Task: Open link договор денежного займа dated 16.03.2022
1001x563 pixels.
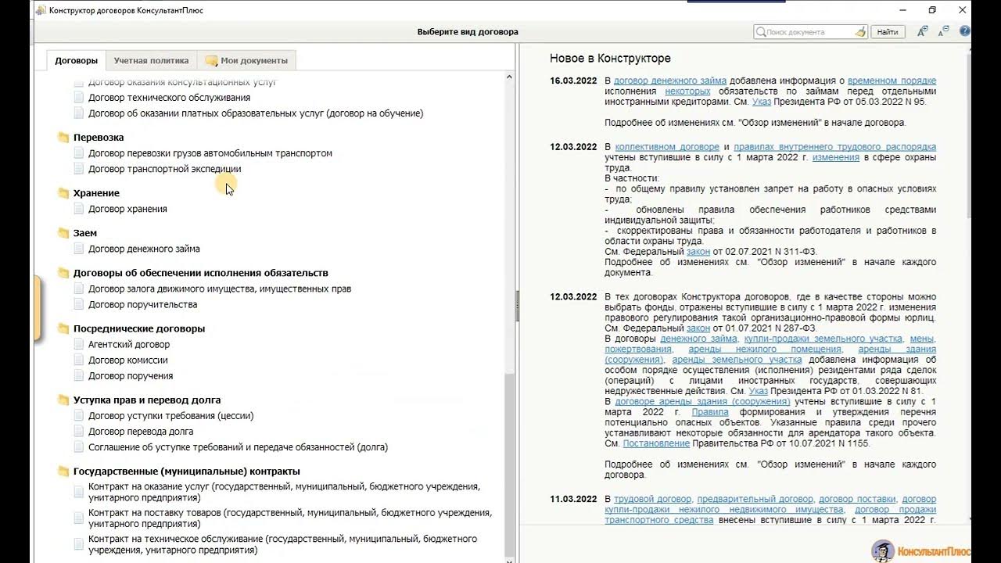Action: pos(670,81)
